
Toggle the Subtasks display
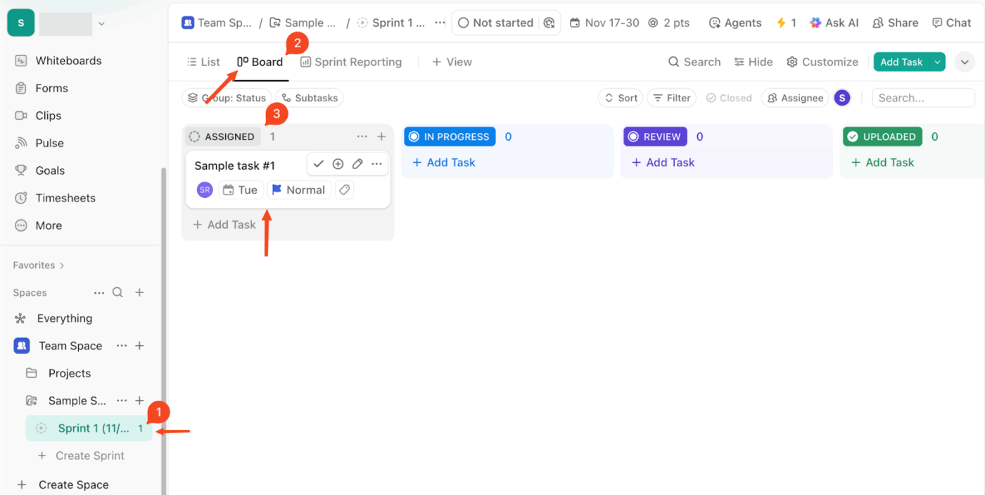point(310,97)
